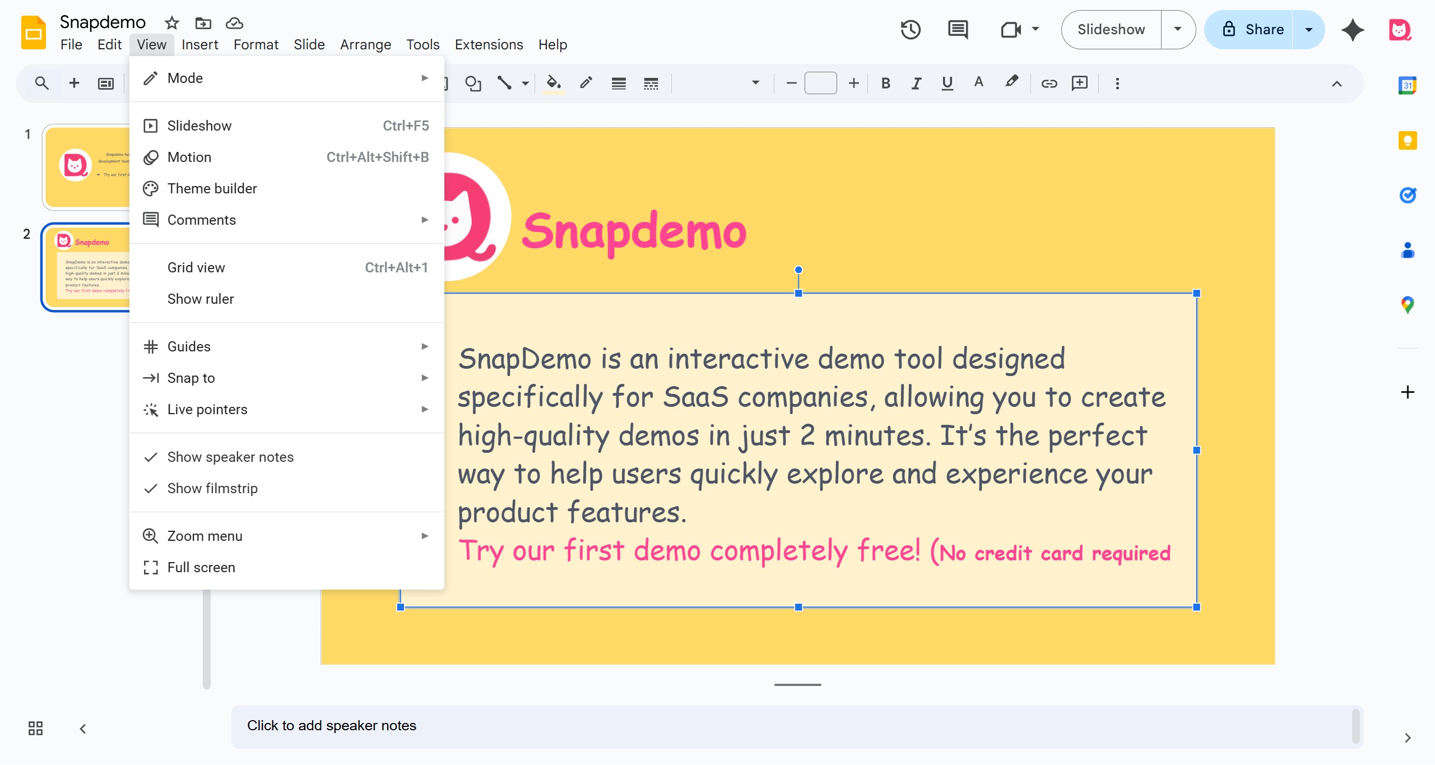The height and width of the screenshot is (765, 1435).
Task: Open Theme builder menu entry
Action: 286,189
